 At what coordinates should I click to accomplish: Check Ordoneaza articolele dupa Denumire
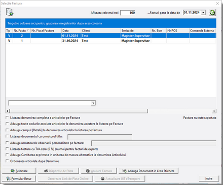(x=7, y=161)
